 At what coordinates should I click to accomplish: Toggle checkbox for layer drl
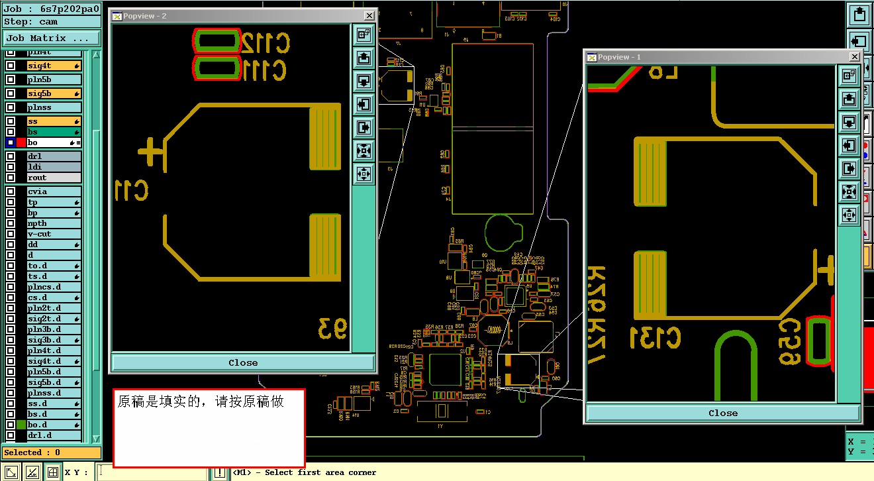tap(11, 156)
